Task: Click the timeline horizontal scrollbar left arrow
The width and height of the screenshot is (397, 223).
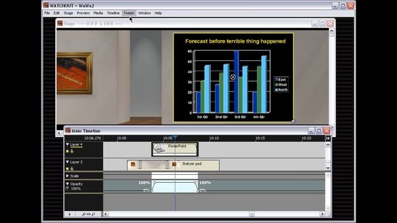Action: tap(106, 214)
